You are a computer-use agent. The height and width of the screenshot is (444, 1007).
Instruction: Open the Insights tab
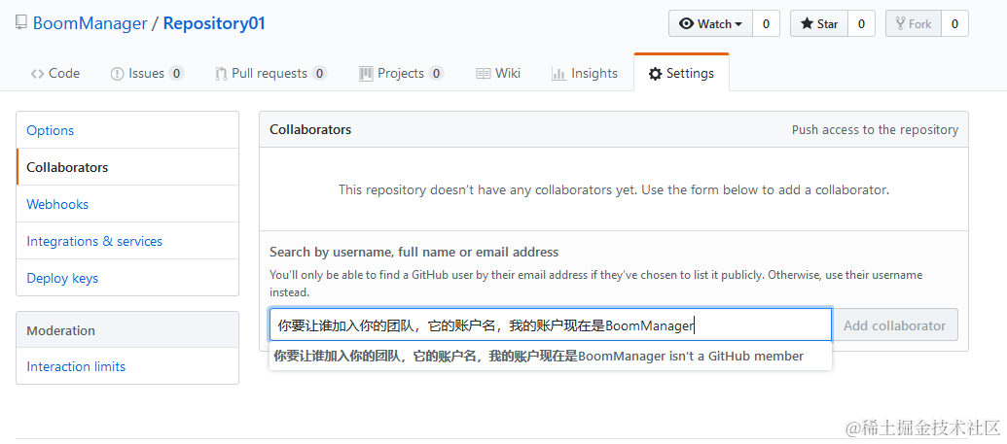pyautogui.click(x=585, y=73)
